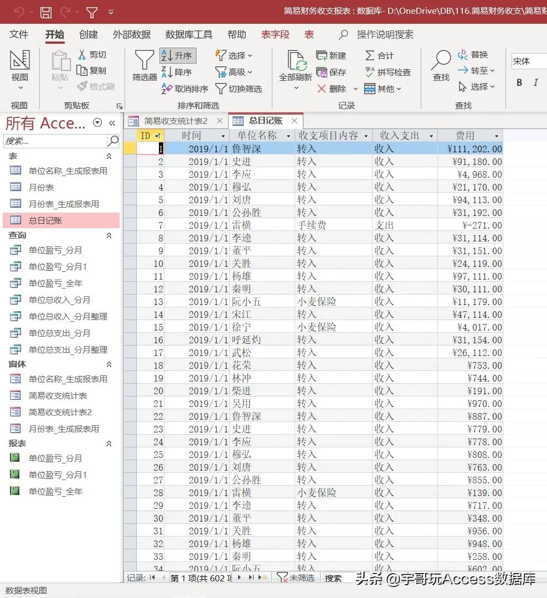Click the 手续费 cell in row 7

[x=334, y=225]
